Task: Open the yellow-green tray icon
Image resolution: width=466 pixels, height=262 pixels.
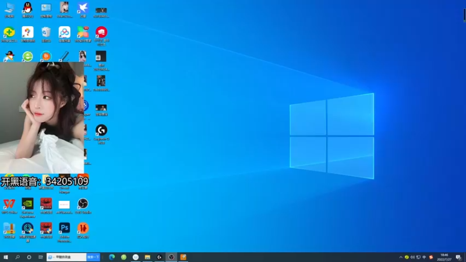Action: (x=407, y=257)
